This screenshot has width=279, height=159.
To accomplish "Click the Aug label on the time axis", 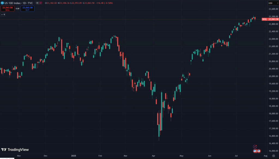I will coord(265,156).
